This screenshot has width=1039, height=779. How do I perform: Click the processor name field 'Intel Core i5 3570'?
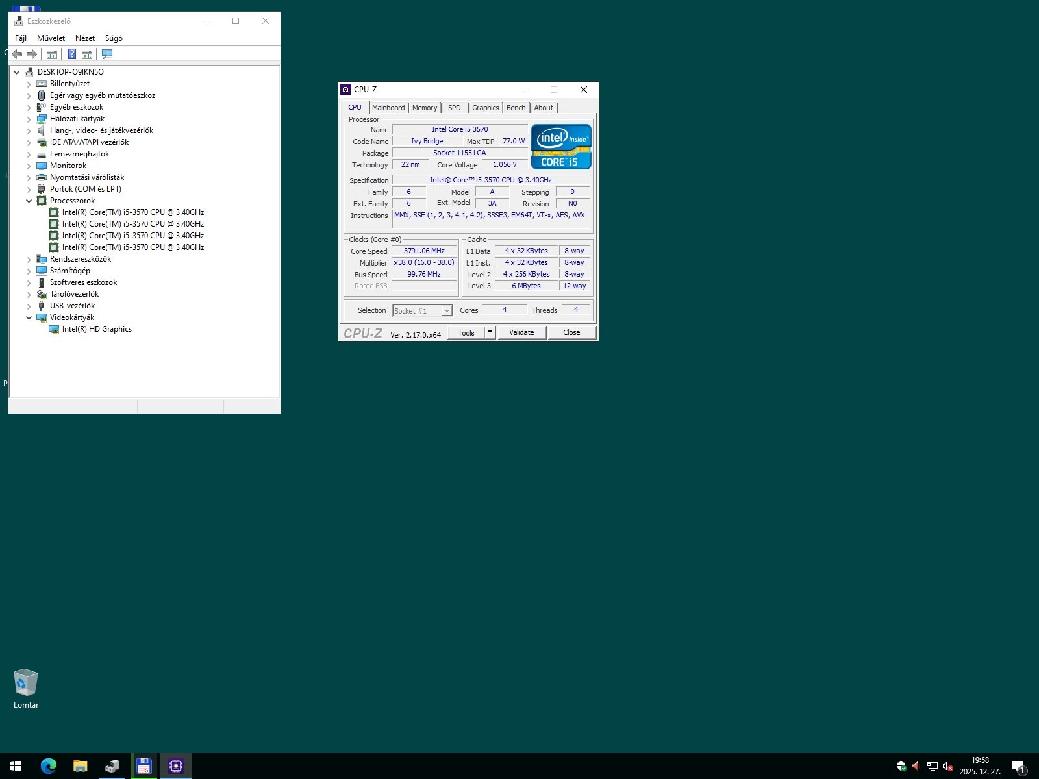460,129
